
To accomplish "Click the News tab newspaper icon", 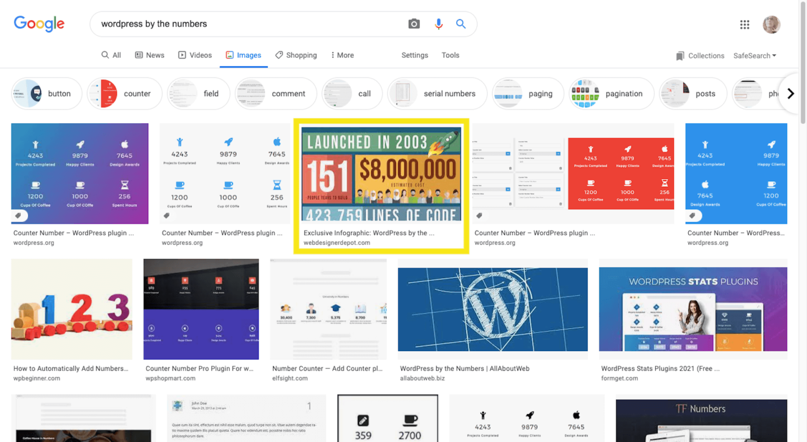I will tap(139, 55).
